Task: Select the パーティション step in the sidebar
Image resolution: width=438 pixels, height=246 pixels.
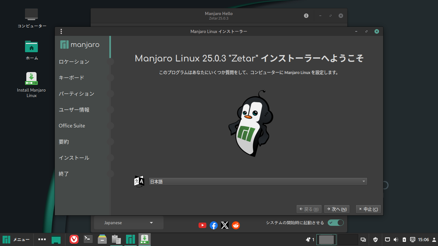Action: pyautogui.click(x=77, y=94)
